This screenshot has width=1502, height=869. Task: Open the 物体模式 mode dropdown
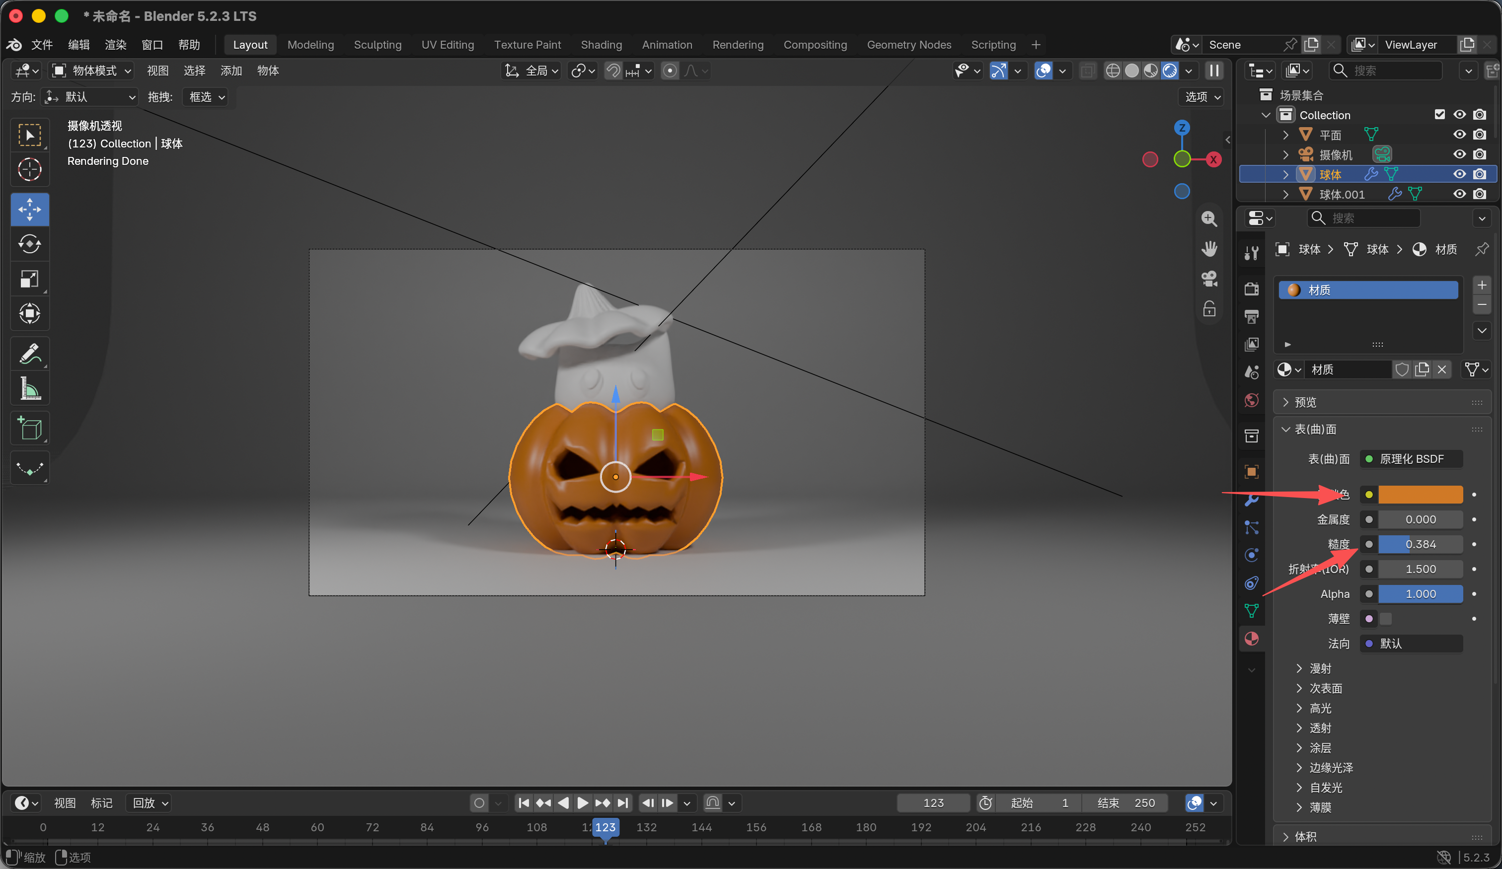pyautogui.click(x=92, y=71)
